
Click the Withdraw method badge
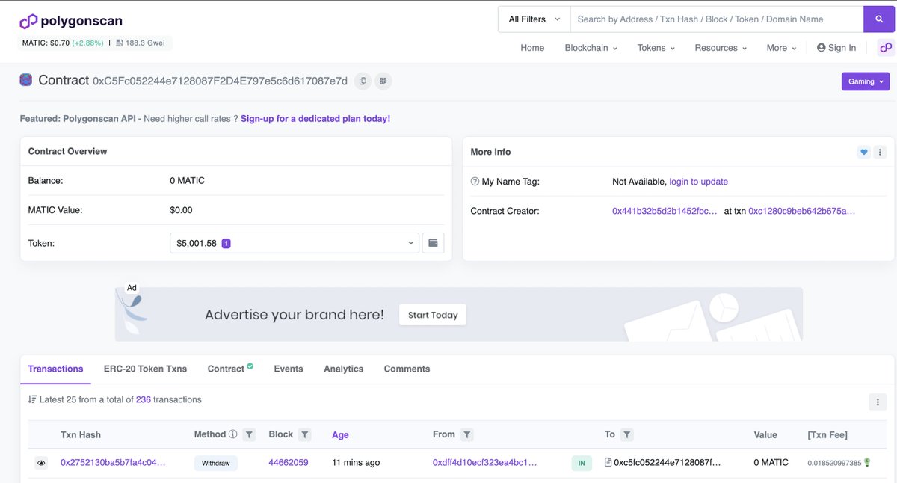click(x=216, y=463)
